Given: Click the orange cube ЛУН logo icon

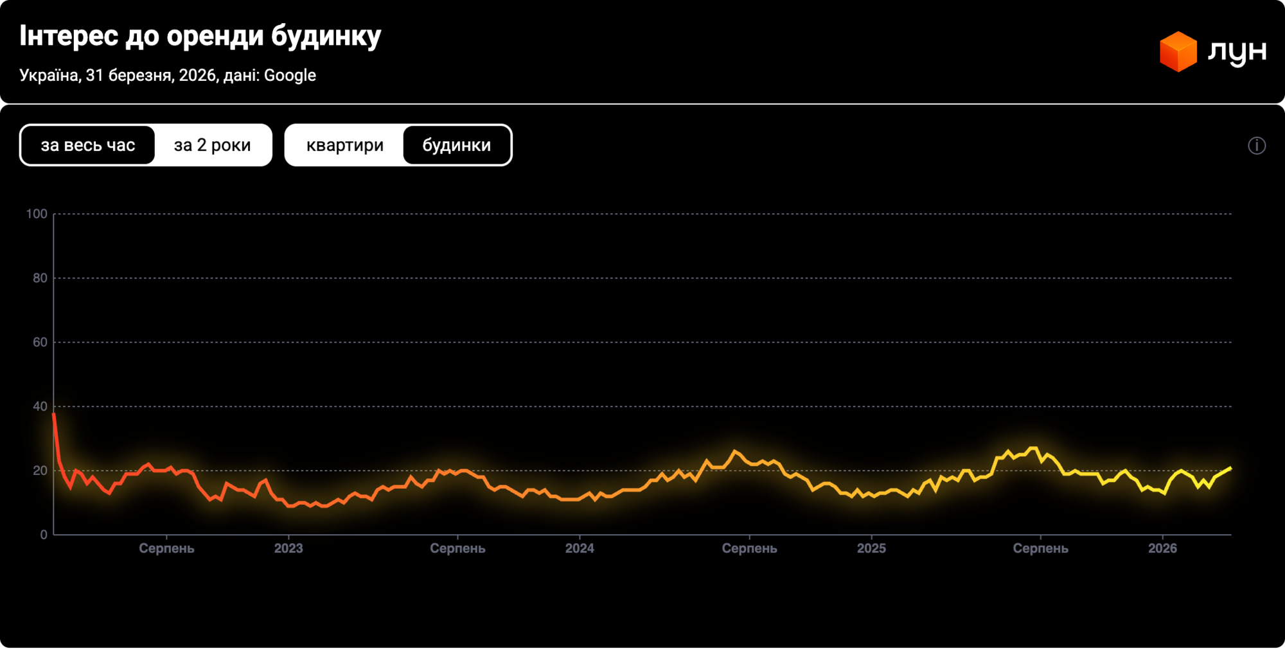Looking at the screenshot, I should (x=1178, y=51).
